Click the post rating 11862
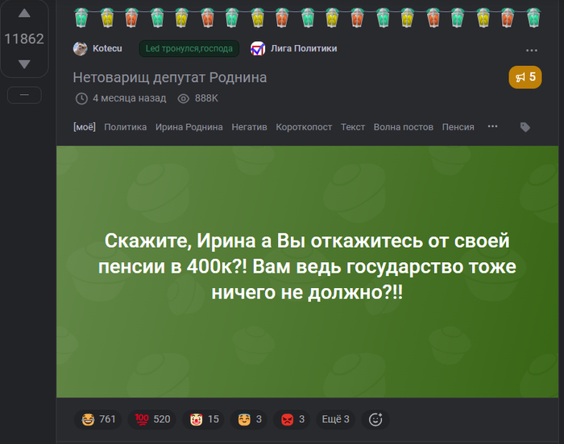The width and height of the screenshot is (564, 444). coord(24,39)
